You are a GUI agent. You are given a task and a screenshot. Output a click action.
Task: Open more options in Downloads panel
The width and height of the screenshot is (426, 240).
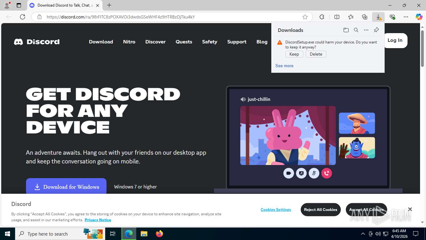click(x=366, y=30)
